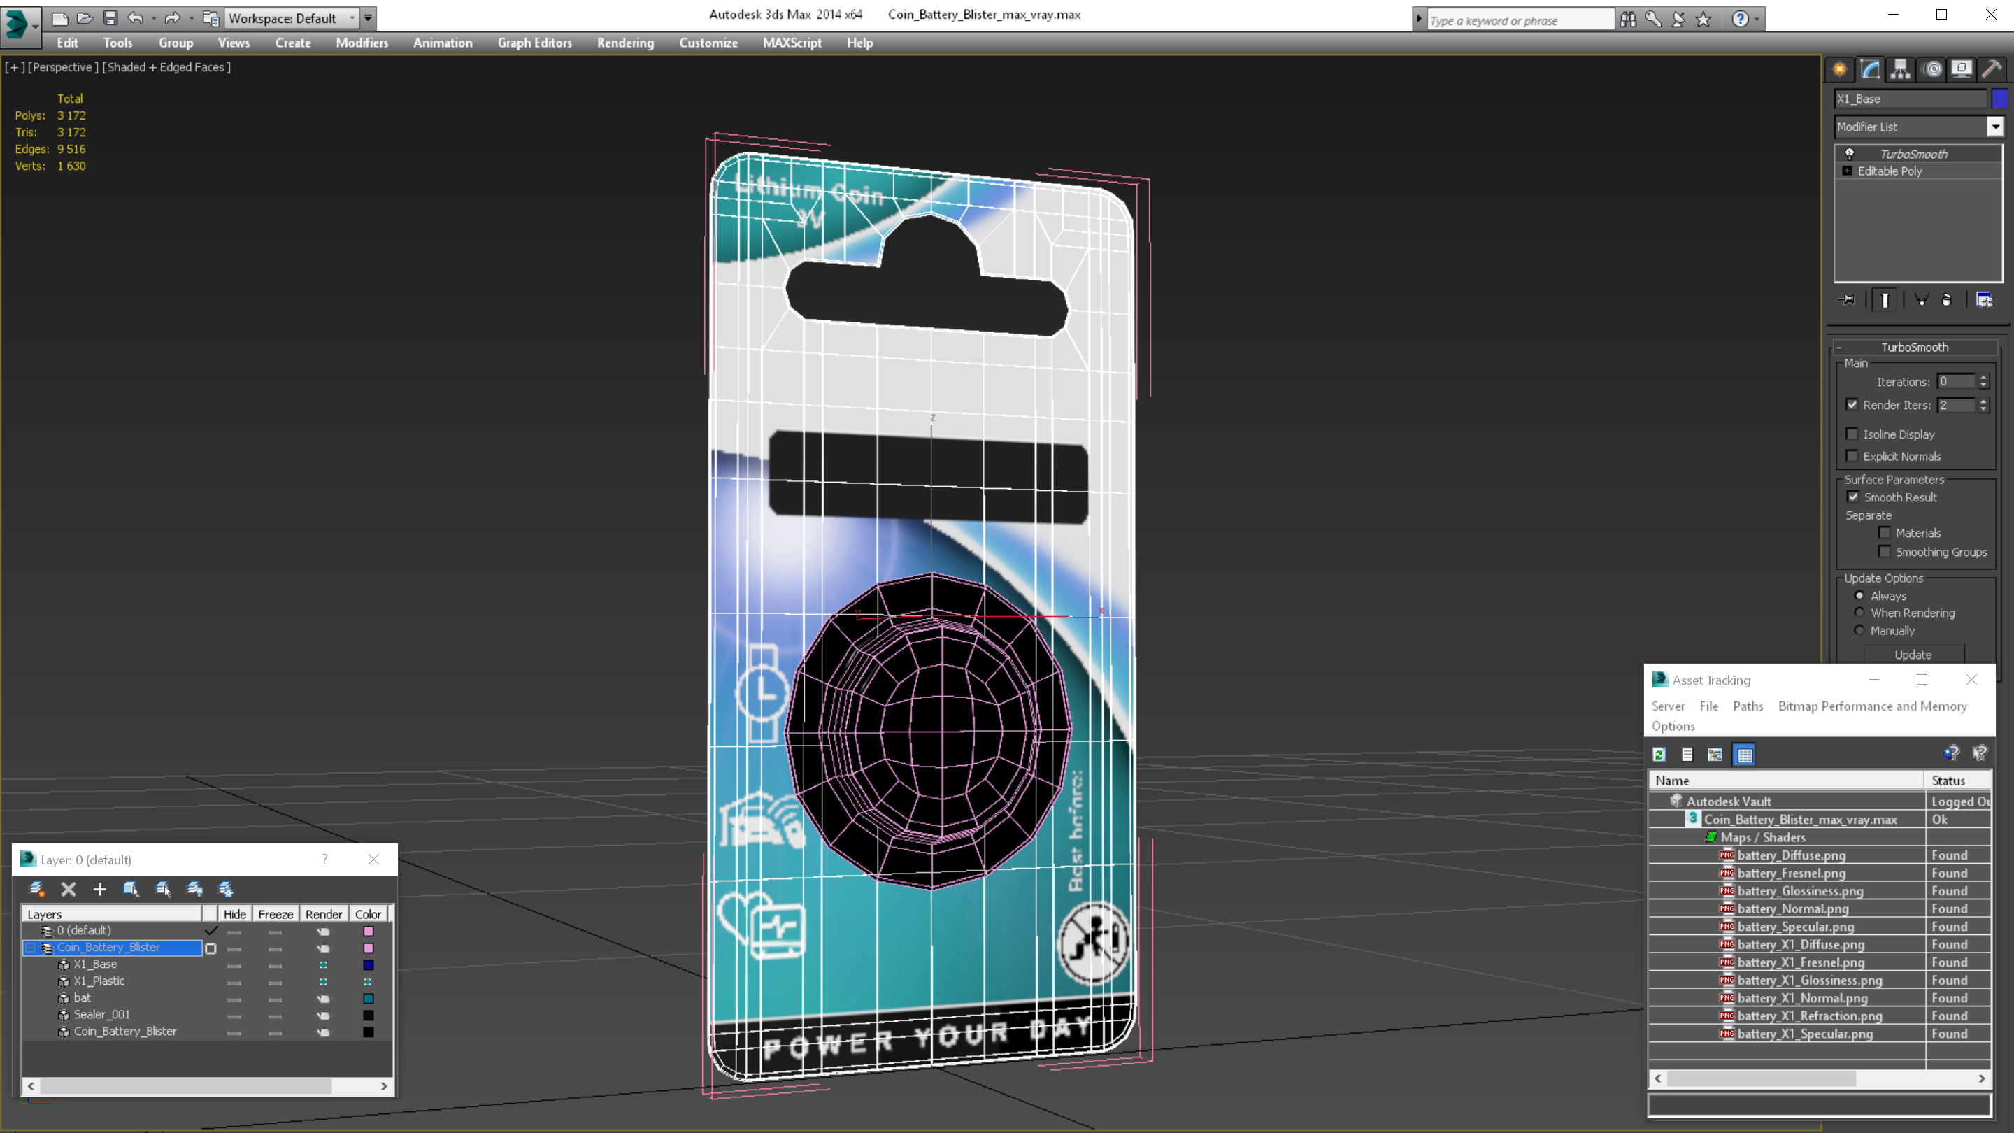Open the Display command panel tab

pyautogui.click(x=1962, y=70)
